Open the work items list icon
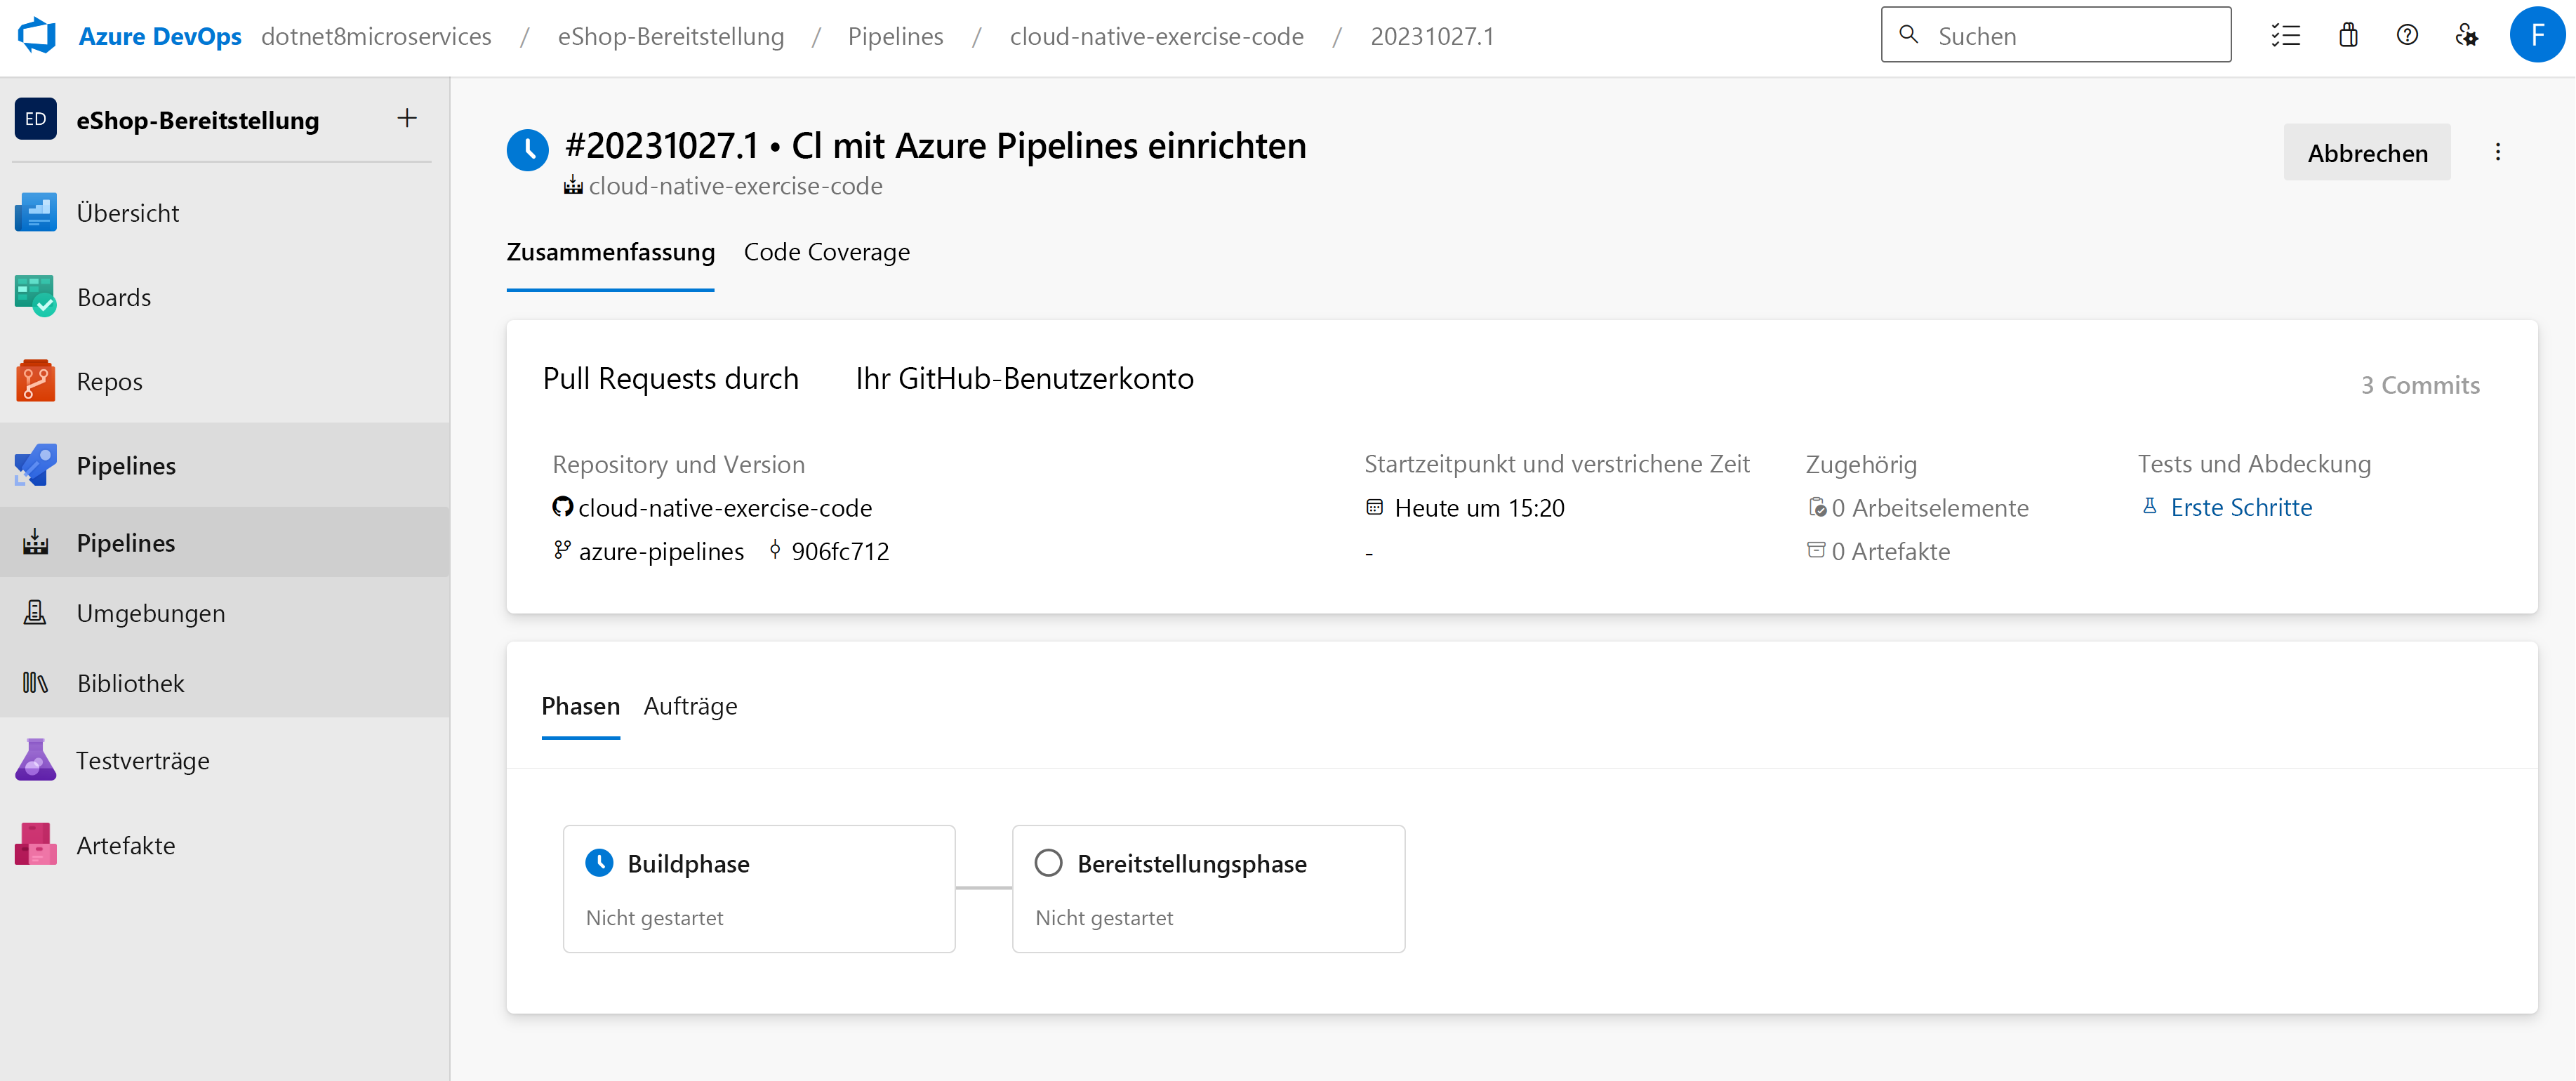The width and height of the screenshot is (2576, 1081). (x=2285, y=36)
